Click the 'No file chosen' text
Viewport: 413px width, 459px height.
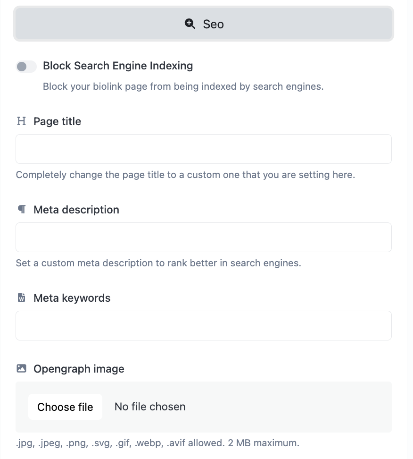[x=150, y=407]
